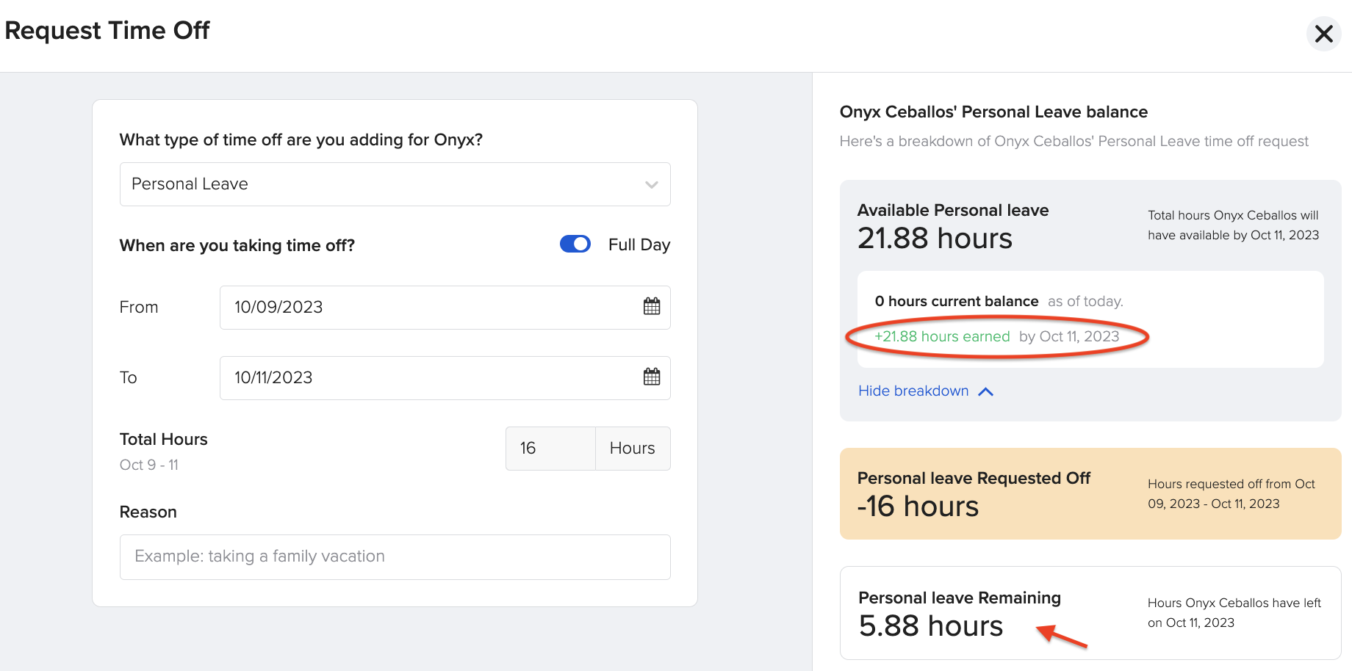Open the From date calendar picker icon
The image size is (1352, 671).
pyautogui.click(x=651, y=307)
